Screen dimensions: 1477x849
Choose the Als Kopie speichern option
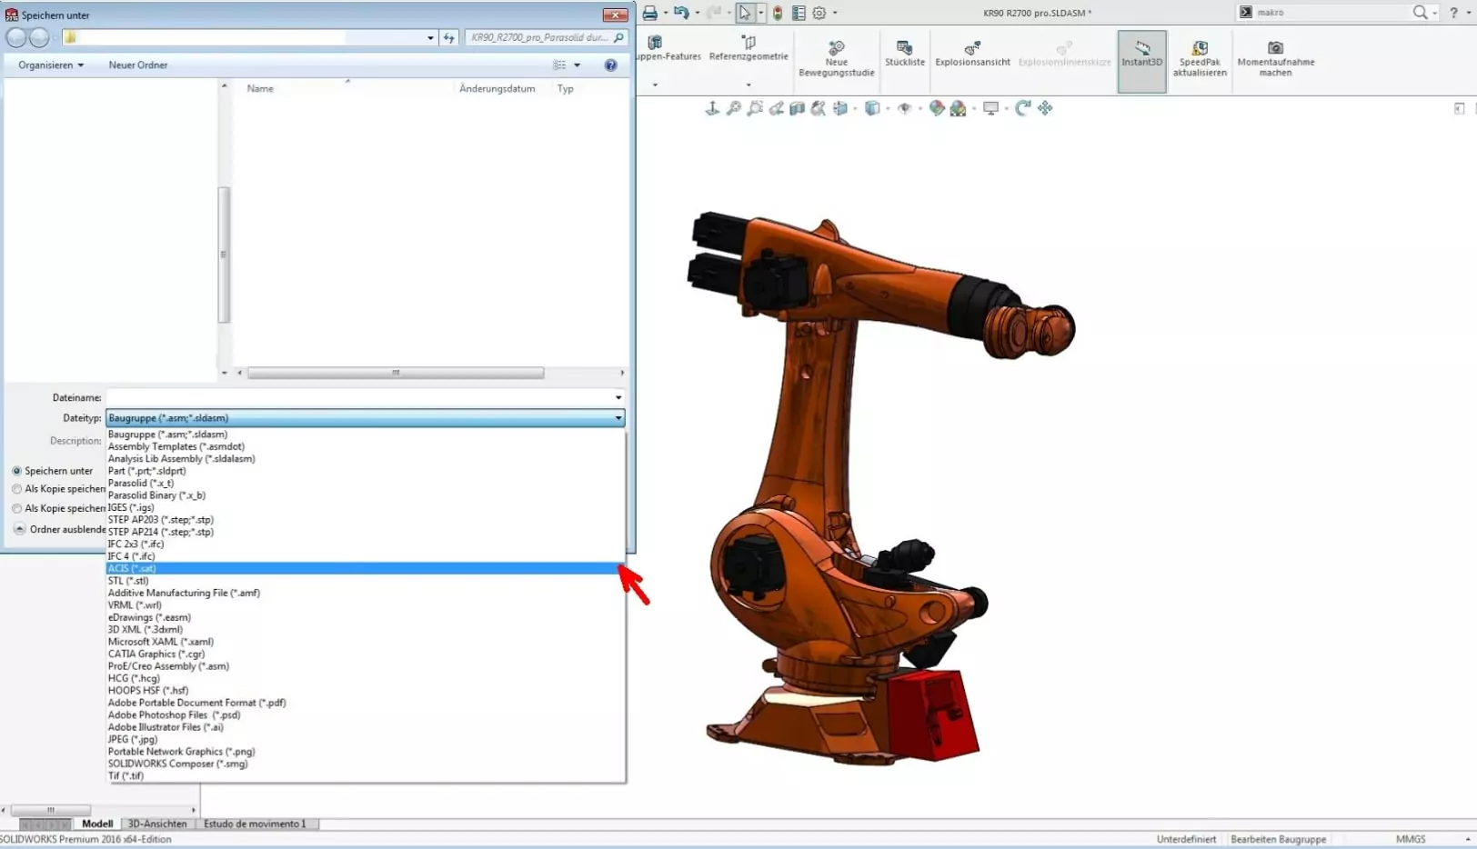(x=16, y=489)
